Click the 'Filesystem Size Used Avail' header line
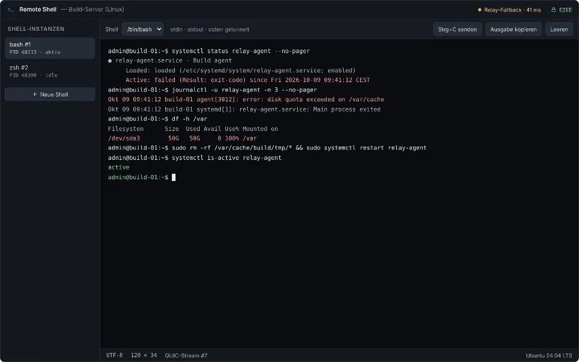The width and height of the screenshot is (579, 362). coord(193,129)
